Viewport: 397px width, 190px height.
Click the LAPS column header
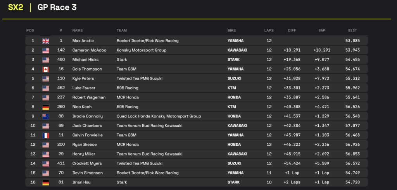(x=269, y=30)
